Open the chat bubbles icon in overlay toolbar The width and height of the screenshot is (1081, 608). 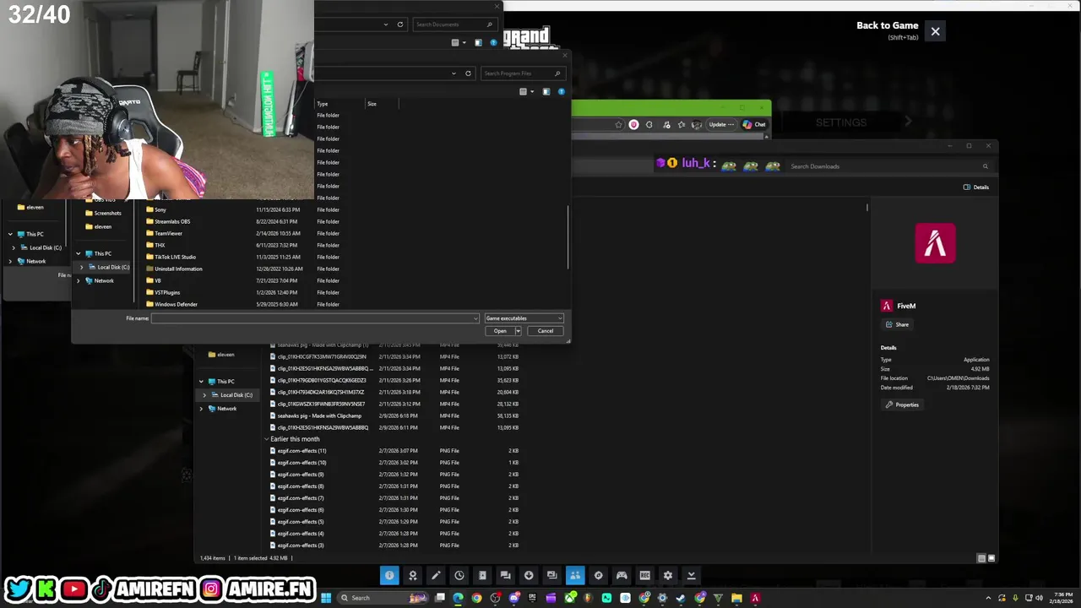click(x=505, y=575)
